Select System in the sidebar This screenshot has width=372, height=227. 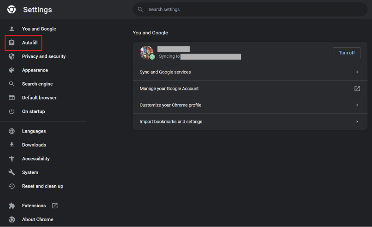pos(30,172)
